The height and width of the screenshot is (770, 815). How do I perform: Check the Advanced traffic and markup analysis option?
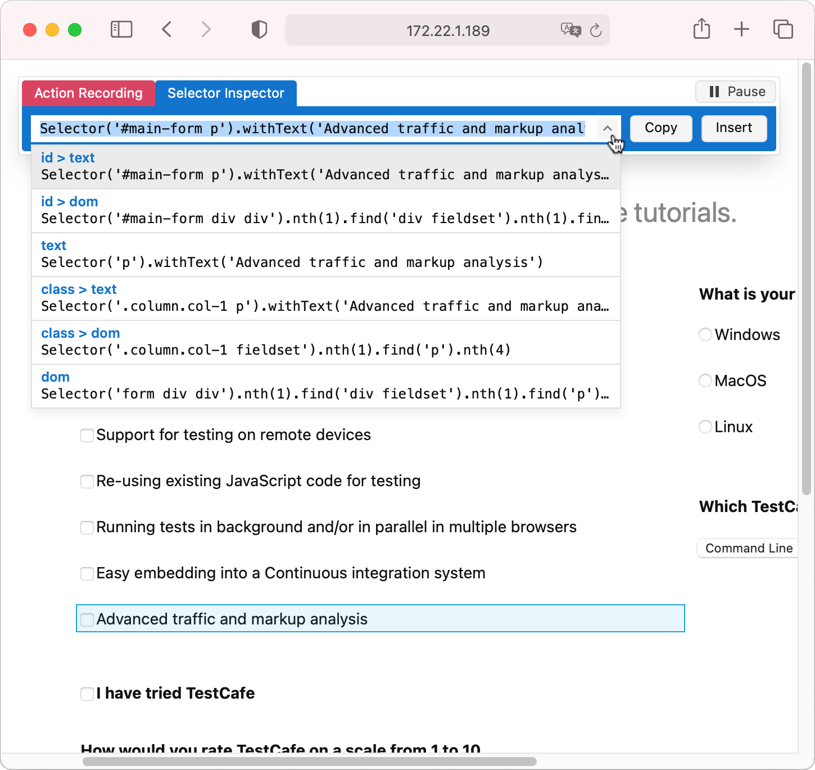(87, 619)
